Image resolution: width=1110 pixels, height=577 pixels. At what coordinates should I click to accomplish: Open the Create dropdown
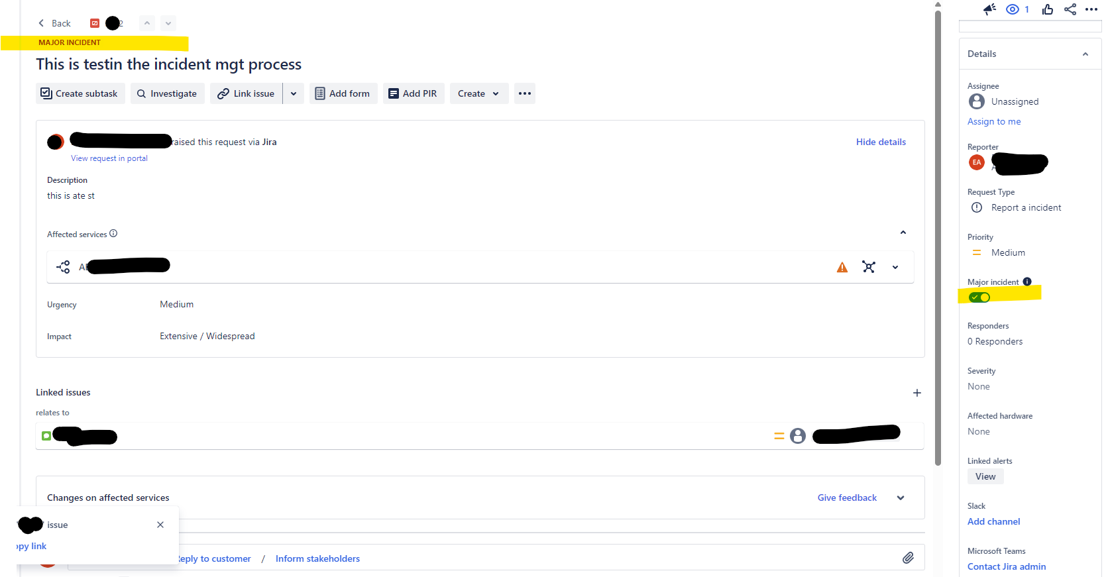[x=478, y=93]
